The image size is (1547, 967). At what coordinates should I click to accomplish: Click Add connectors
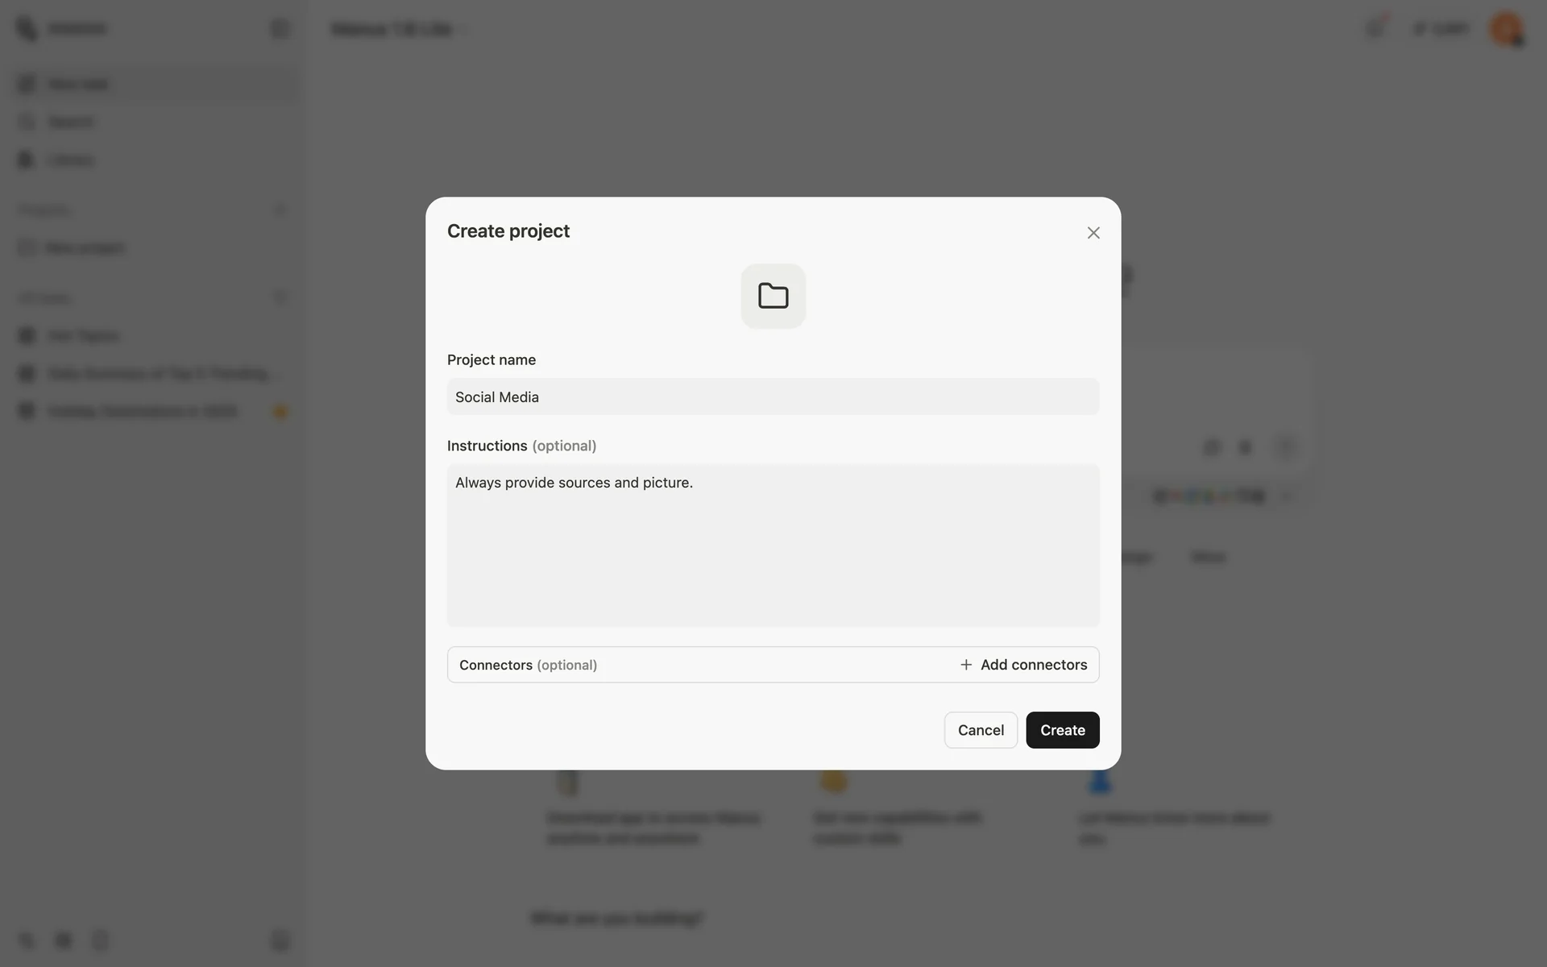click(x=1023, y=665)
